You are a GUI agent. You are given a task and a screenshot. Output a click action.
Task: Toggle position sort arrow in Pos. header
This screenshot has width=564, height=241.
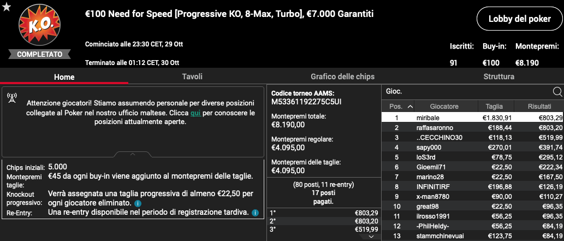[x=410, y=106]
